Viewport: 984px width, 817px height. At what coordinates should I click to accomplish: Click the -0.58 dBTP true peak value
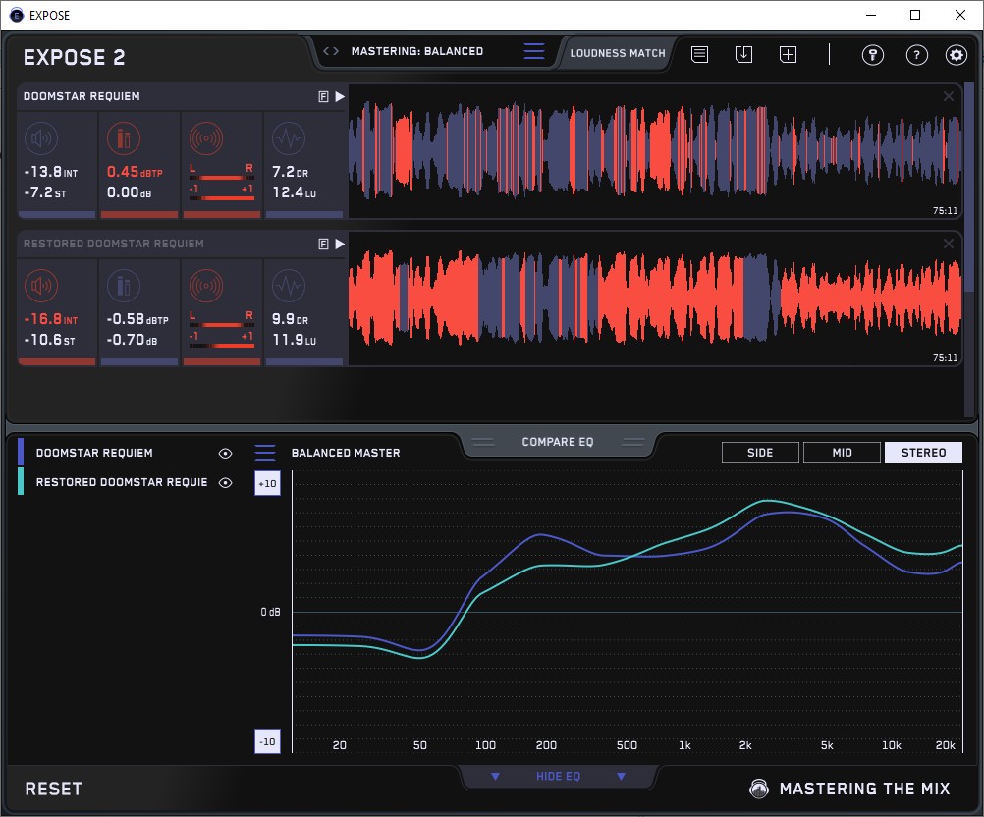pos(137,319)
